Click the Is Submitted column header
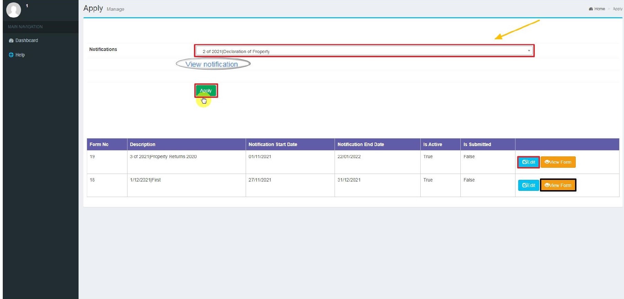624x299 pixels. click(477, 144)
